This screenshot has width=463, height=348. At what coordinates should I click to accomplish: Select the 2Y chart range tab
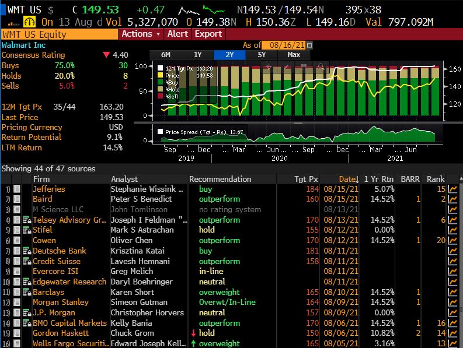point(229,55)
